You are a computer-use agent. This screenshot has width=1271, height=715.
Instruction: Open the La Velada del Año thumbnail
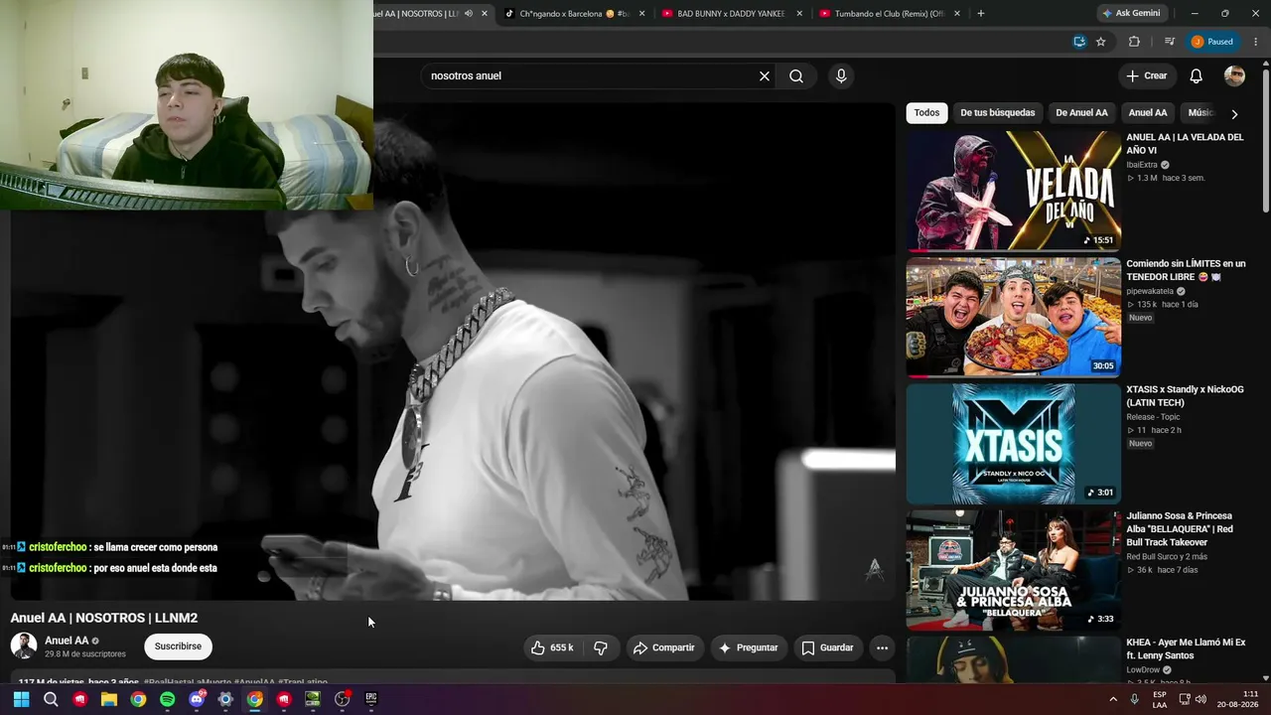pyautogui.click(x=1014, y=191)
